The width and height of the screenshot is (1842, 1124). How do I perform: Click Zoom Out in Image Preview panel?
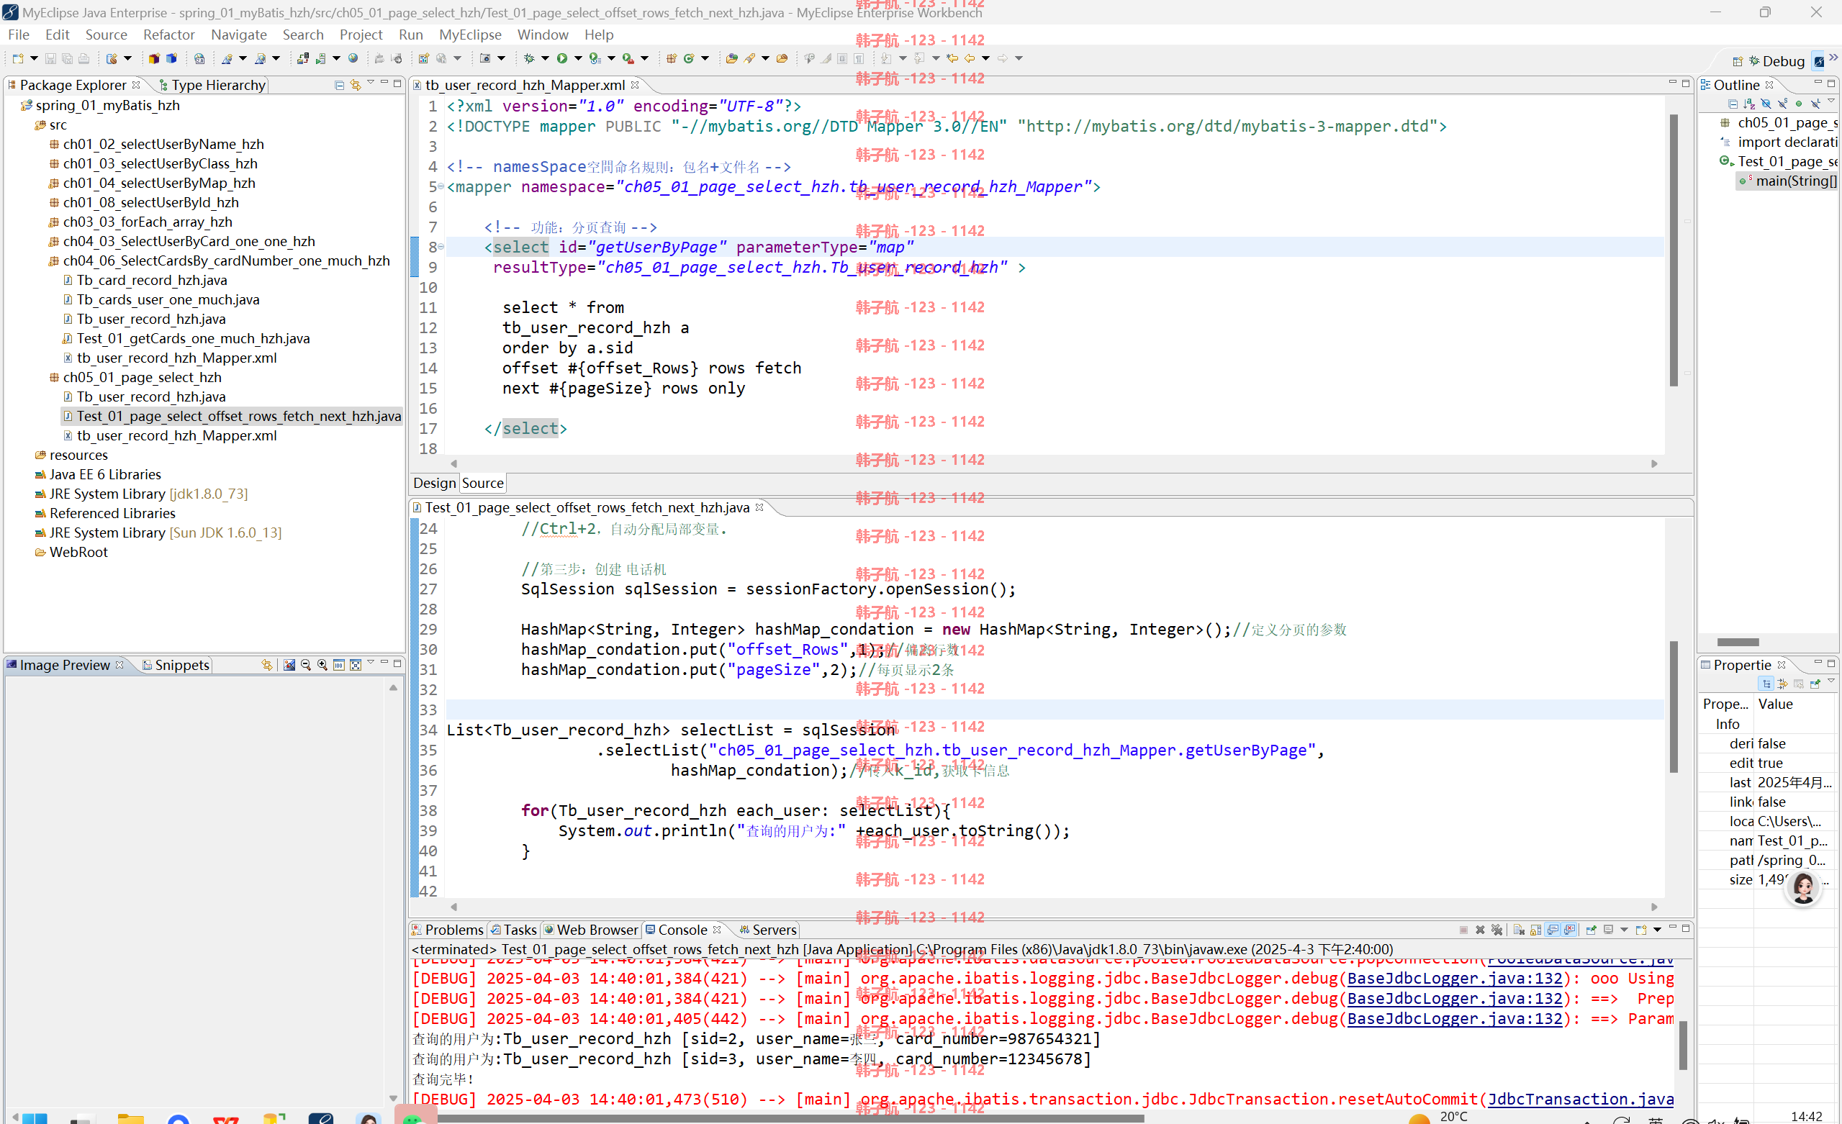click(306, 664)
